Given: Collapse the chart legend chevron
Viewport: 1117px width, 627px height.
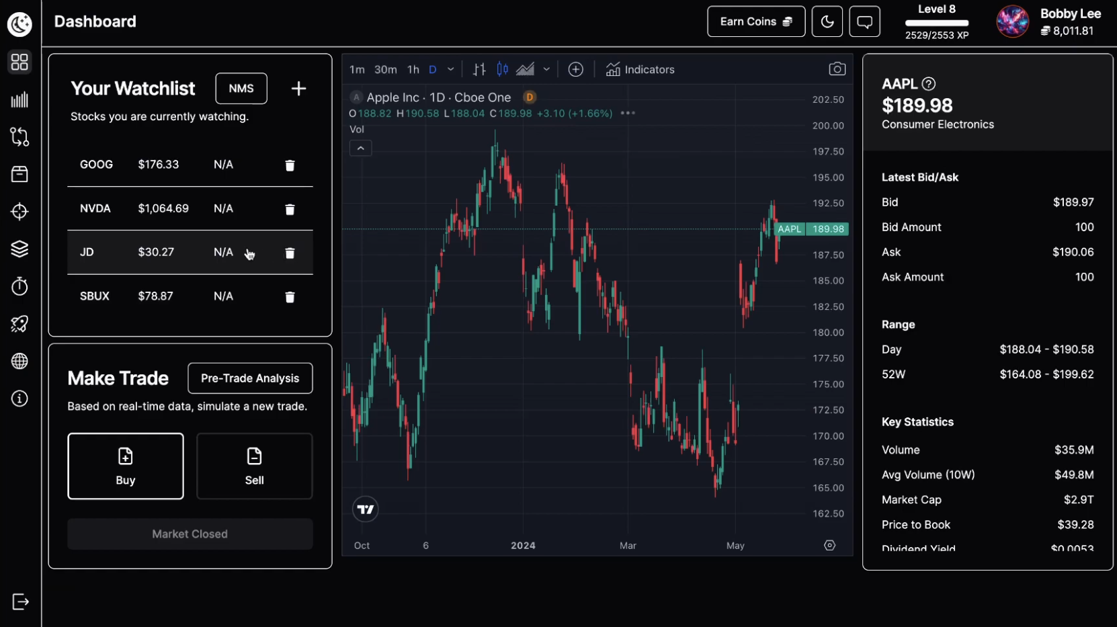Looking at the screenshot, I should (x=360, y=149).
